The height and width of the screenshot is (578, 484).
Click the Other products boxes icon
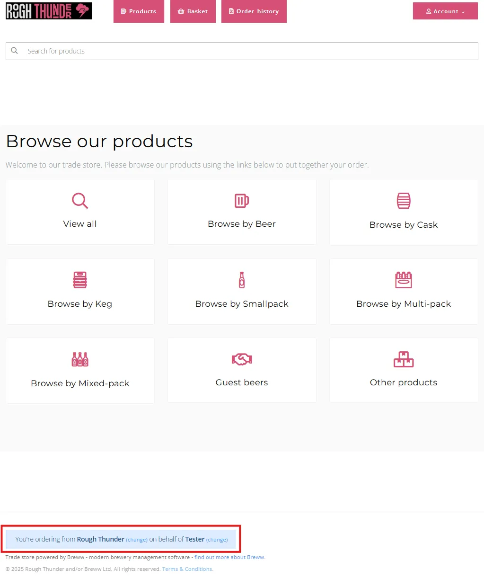(404, 360)
